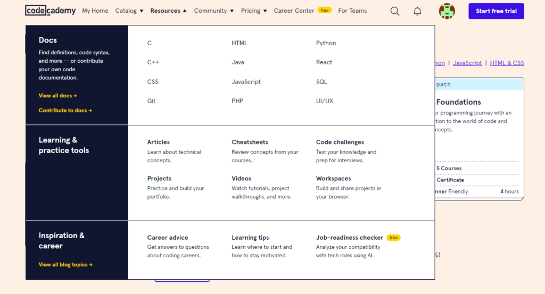Viewport: 545px width, 294px height.
Task: Click the Docs section heading
Action: click(47, 40)
